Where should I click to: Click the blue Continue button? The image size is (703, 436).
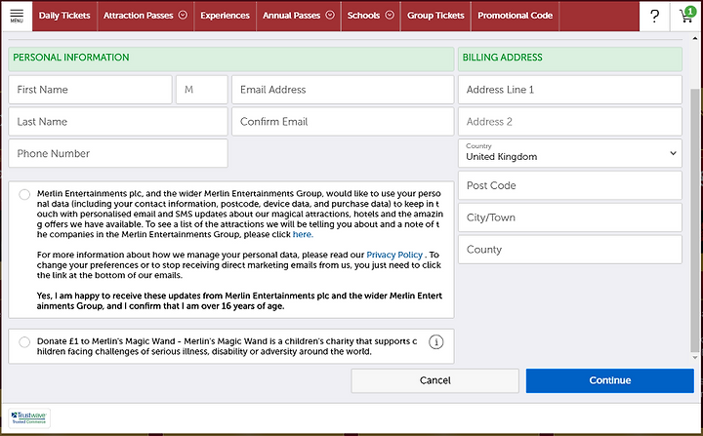point(609,380)
